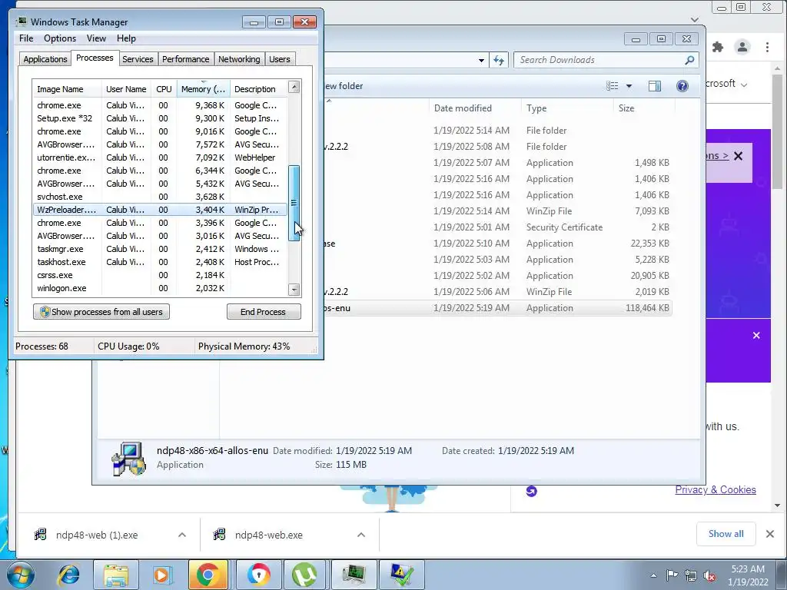The height and width of the screenshot is (590, 787).
Task: Click Show processes from all users
Action: (101, 312)
